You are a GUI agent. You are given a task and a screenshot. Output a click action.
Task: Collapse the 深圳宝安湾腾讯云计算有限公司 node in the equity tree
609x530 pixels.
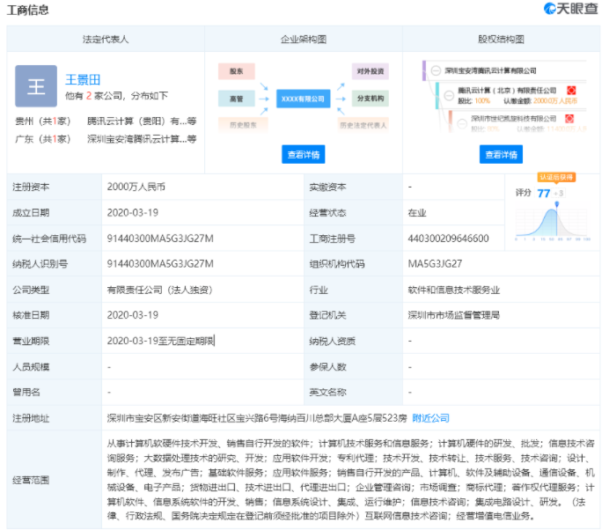436,70
